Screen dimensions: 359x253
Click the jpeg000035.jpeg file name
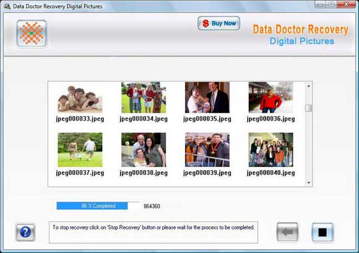click(x=207, y=119)
